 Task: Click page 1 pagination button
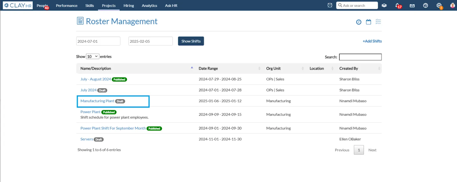359,150
